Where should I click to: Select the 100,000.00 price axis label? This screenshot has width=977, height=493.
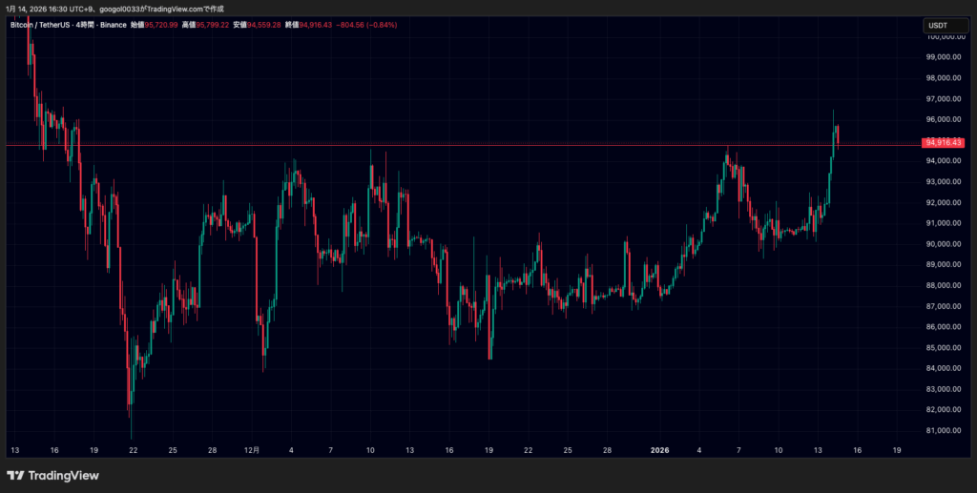click(943, 37)
